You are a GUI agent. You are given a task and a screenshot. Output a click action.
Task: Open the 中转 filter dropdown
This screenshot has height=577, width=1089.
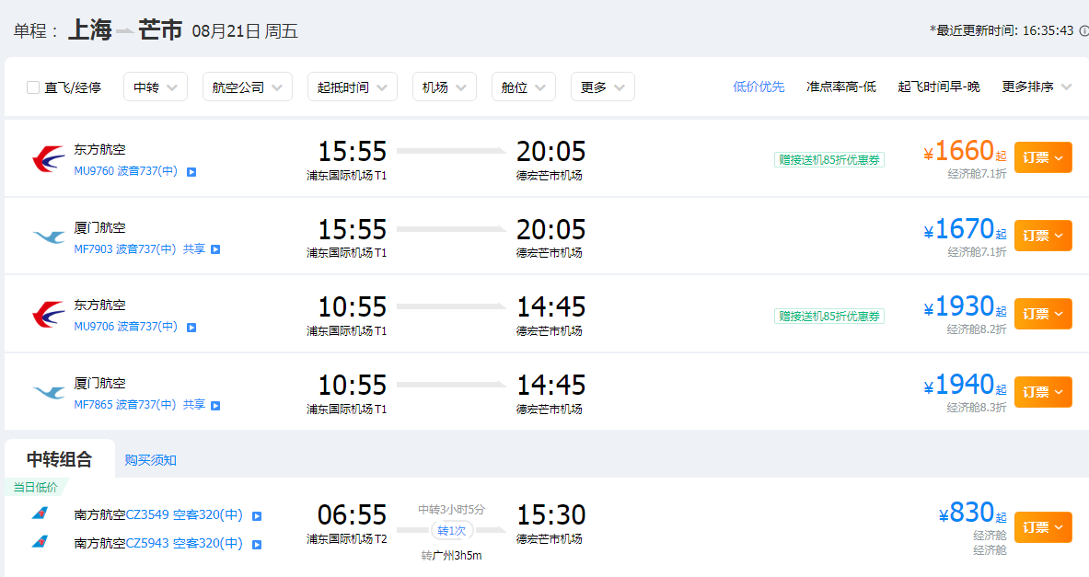[156, 87]
